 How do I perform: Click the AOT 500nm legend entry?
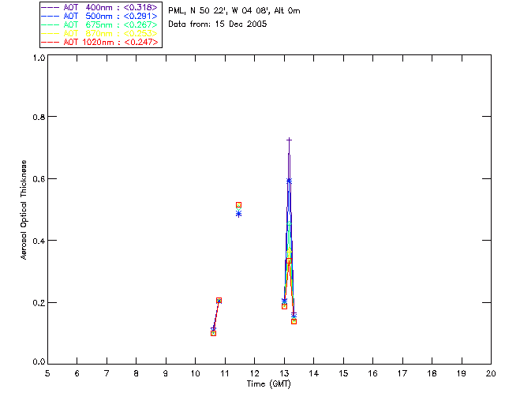99,16
